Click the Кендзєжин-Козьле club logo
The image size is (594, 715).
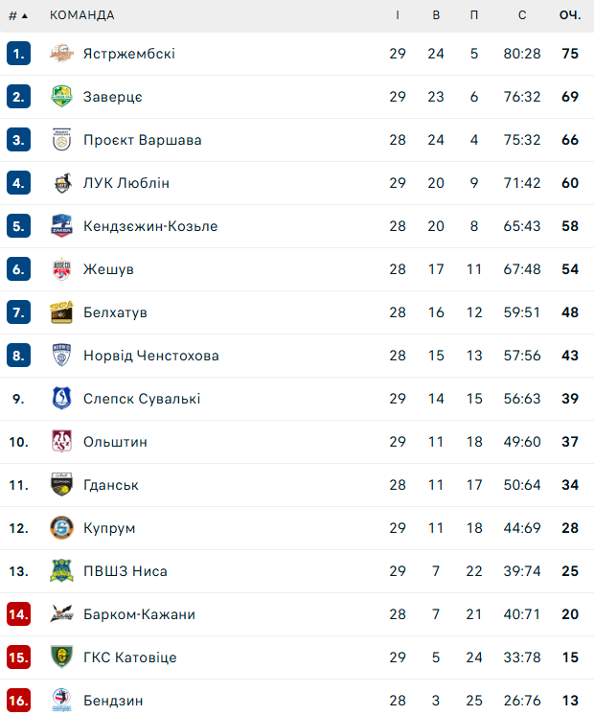click(x=61, y=226)
